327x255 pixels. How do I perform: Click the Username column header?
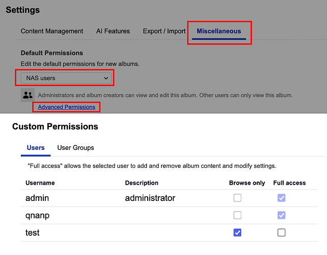[40, 183]
